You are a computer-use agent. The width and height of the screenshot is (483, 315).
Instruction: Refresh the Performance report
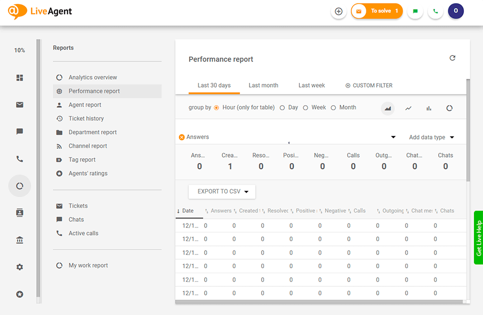click(x=452, y=58)
